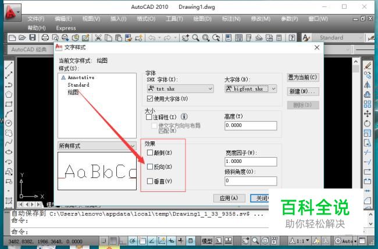378x249 pixels.
Task: Select the 绘图 style in list
Action: pyautogui.click(x=73, y=92)
